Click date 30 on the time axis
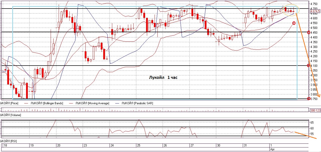The width and height of the screenshot is (321, 152). pyautogui.click(x=218, y=145)
